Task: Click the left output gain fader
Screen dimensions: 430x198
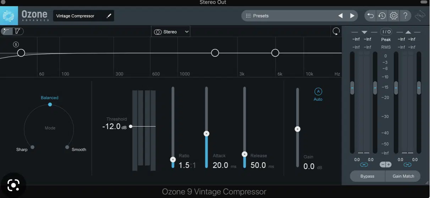Action: click(396, 88)
